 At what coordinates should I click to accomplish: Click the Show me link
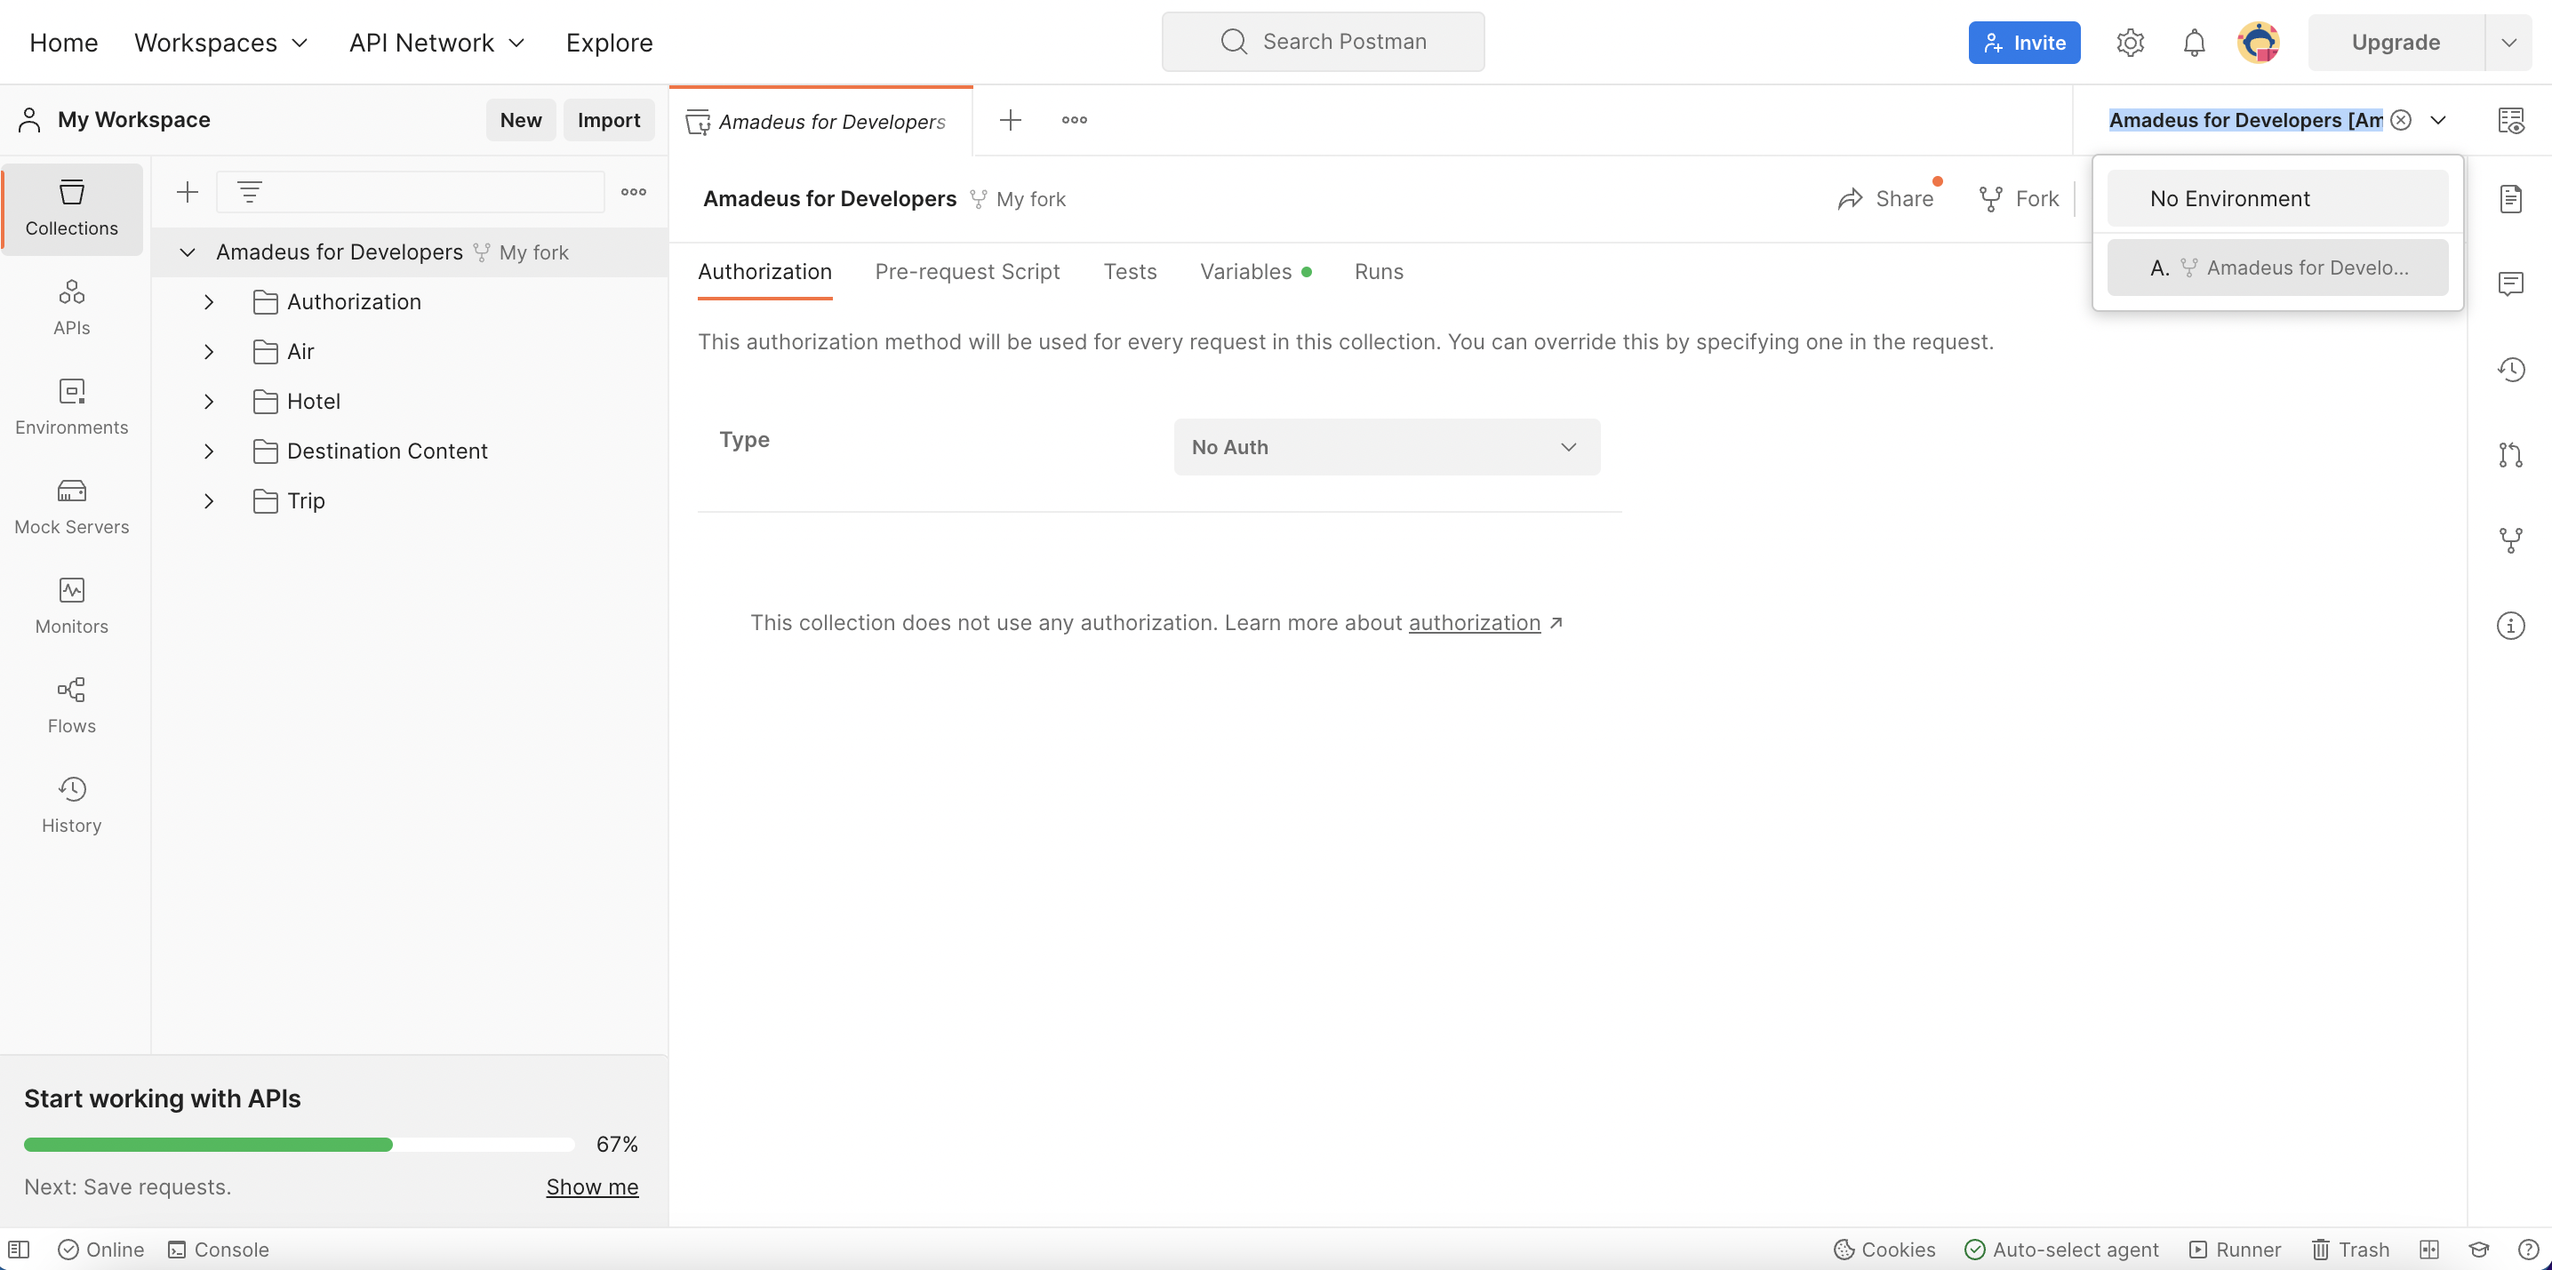pyautogui.click(x=592, y=1187)
